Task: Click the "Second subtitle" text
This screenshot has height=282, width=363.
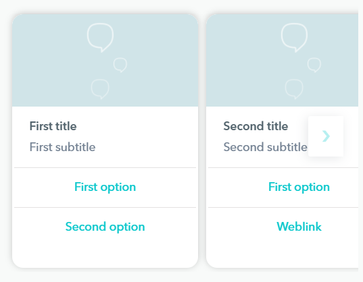Action: coord(265,147)
